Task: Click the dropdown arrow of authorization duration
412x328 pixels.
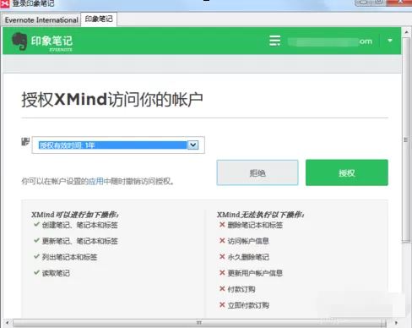Action: [193, 145]
